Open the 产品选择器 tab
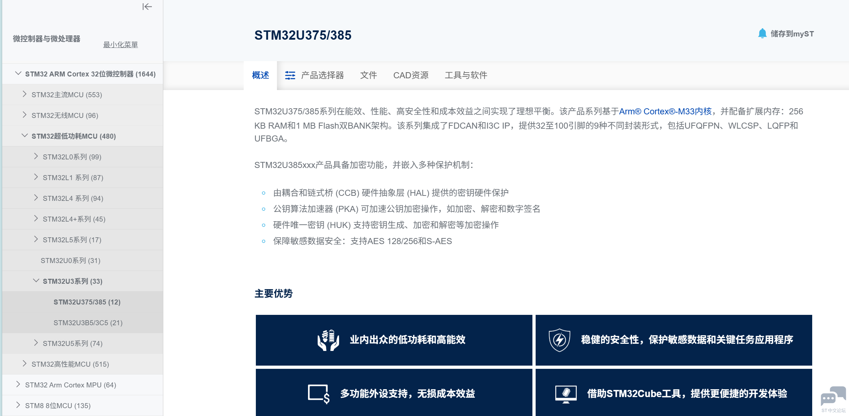 point(314,75)
